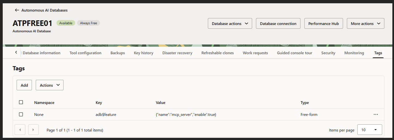Viewport: 394px width, 140px height.
Task: Change Items per page selector
Action: pos(369,130)
